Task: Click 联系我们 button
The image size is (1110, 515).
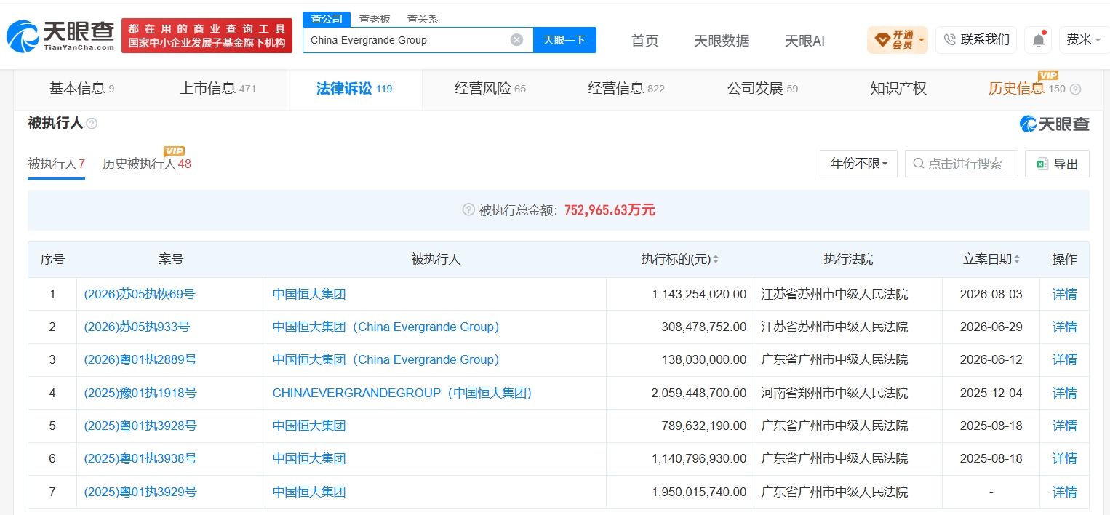Action: (976, 40)
